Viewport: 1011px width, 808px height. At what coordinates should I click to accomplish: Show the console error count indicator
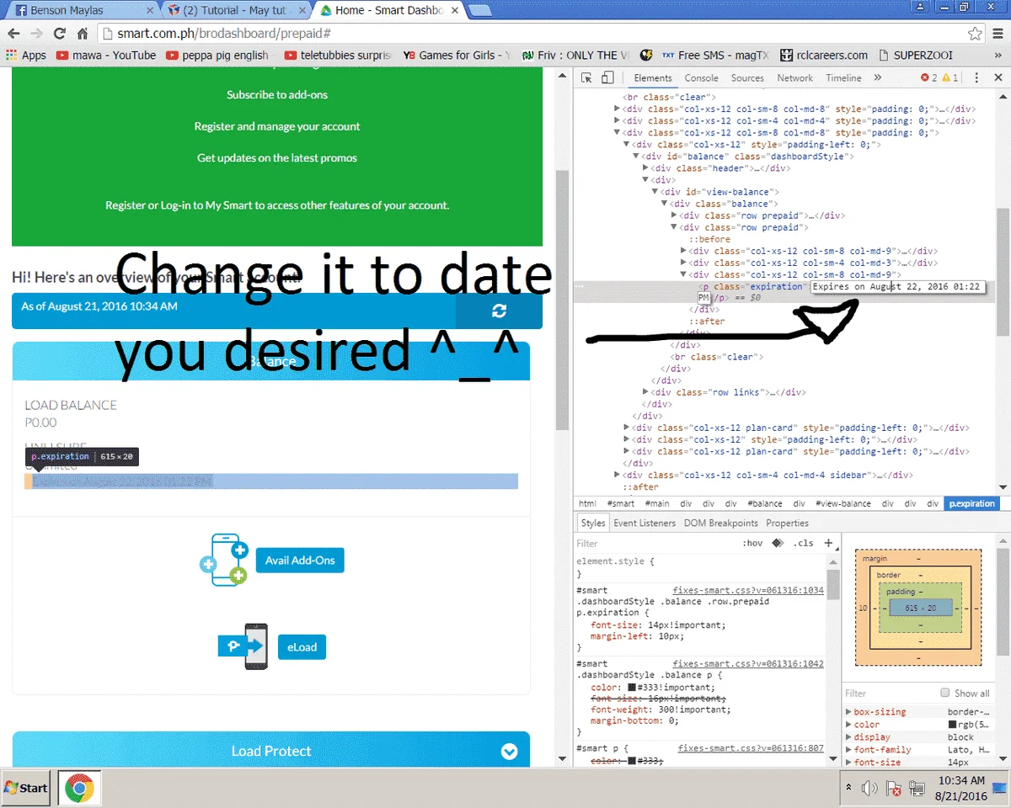928,77
